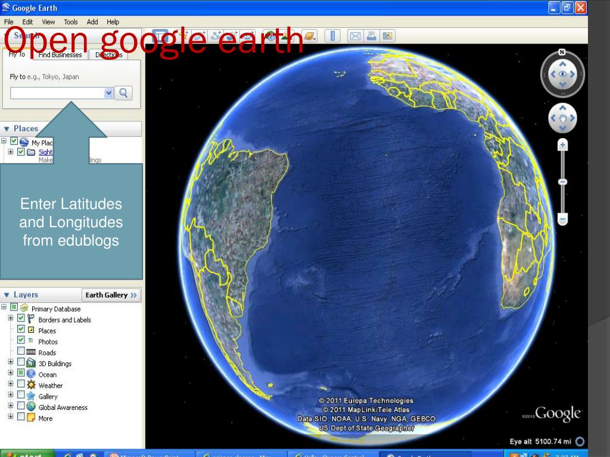
Task: Click the Eye alt 5100.74 mi readout
Action: click(540, 442)
